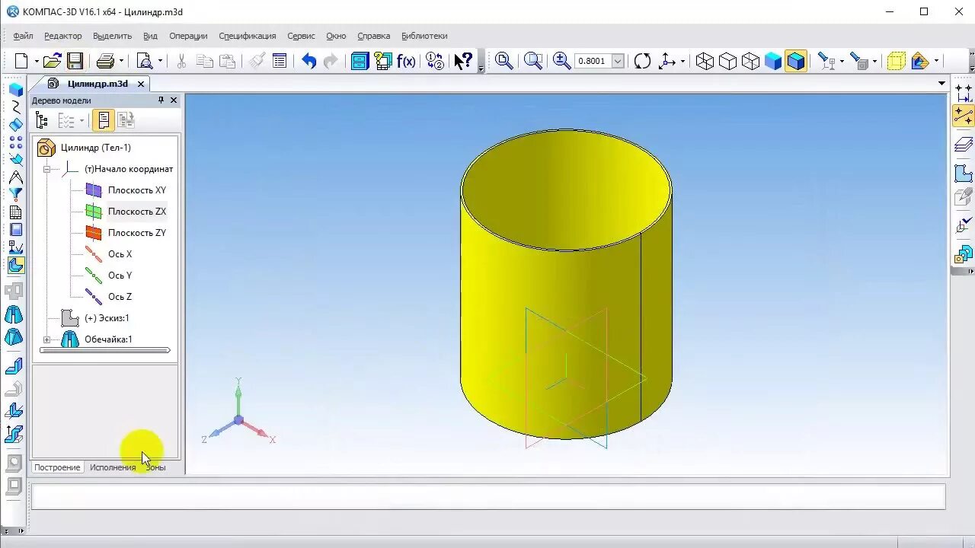Select shaded display blue cube

pos(773,62)
